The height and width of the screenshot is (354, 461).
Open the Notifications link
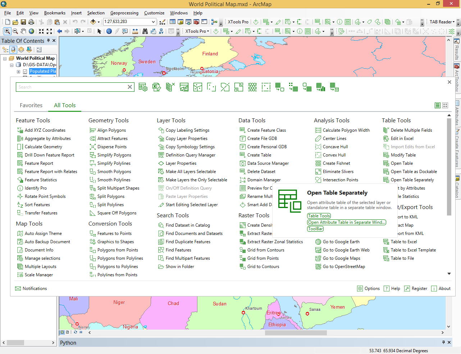click(31, 289)
